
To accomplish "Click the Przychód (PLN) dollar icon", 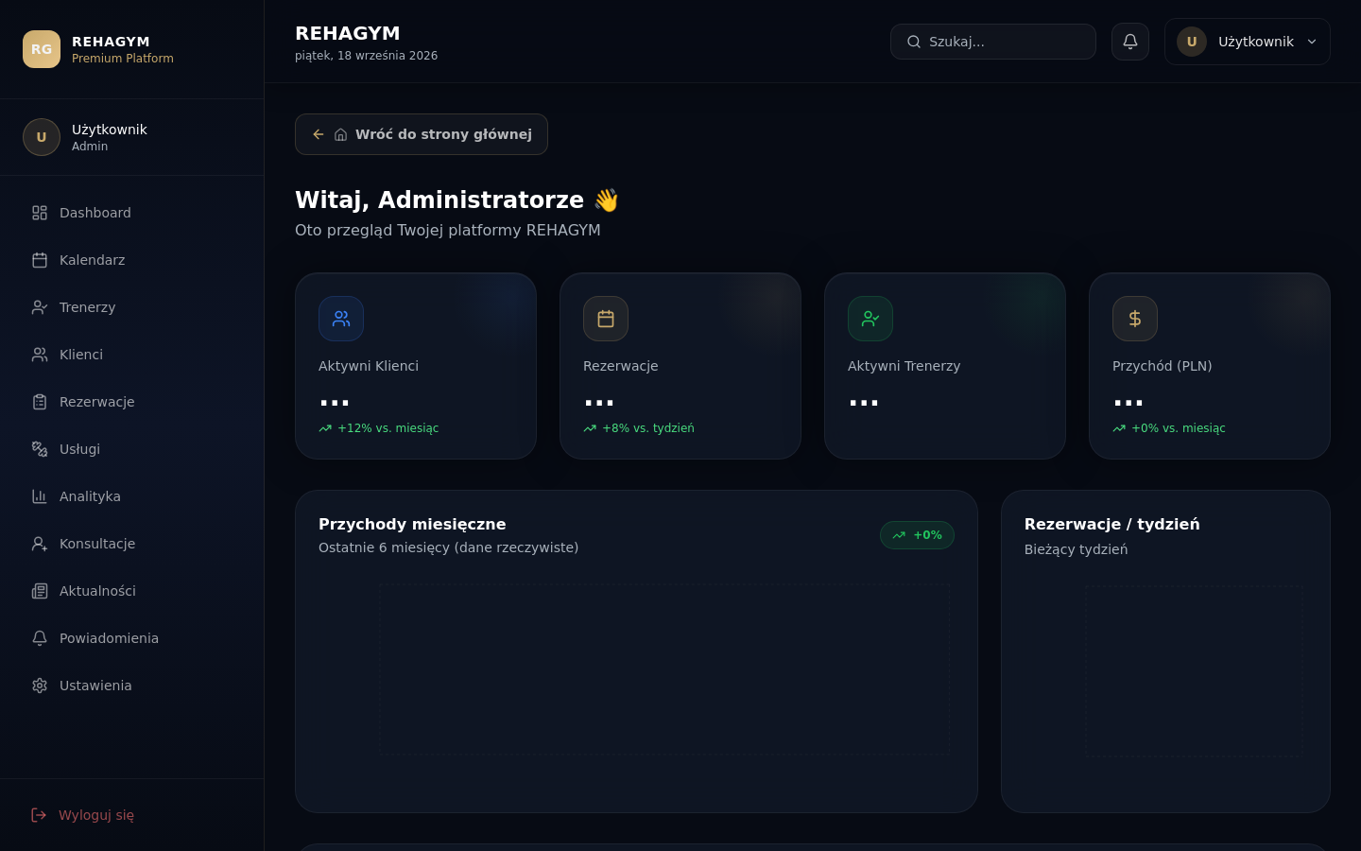I will [1135, 319].
